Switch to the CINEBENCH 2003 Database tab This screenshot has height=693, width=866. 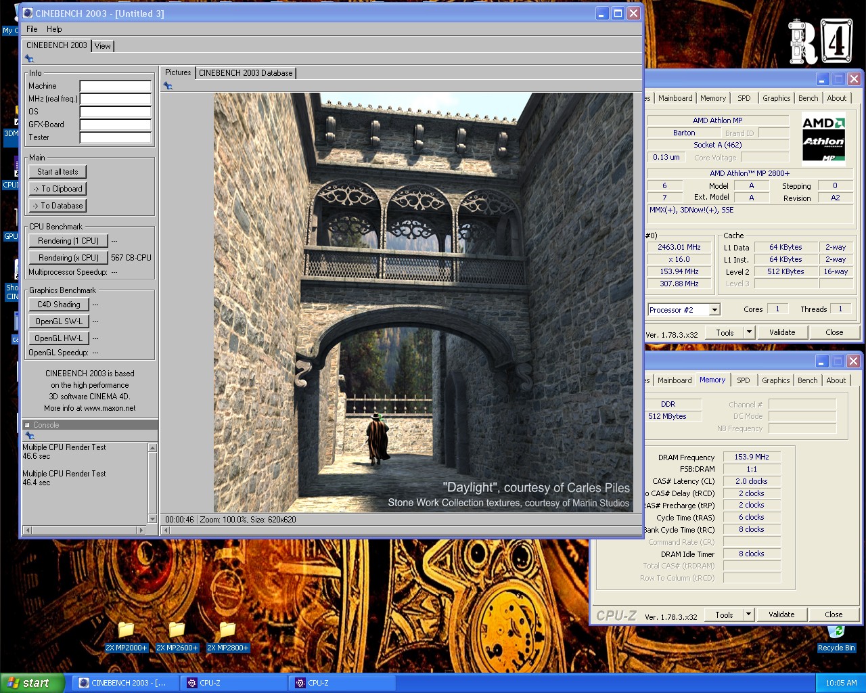(246, 73)
